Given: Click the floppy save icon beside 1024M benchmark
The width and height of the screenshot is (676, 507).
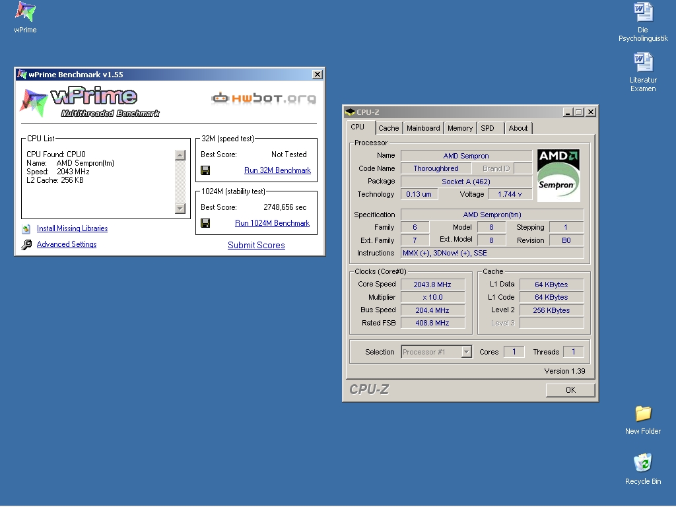Looking at the screenshot, I should 206,223.
